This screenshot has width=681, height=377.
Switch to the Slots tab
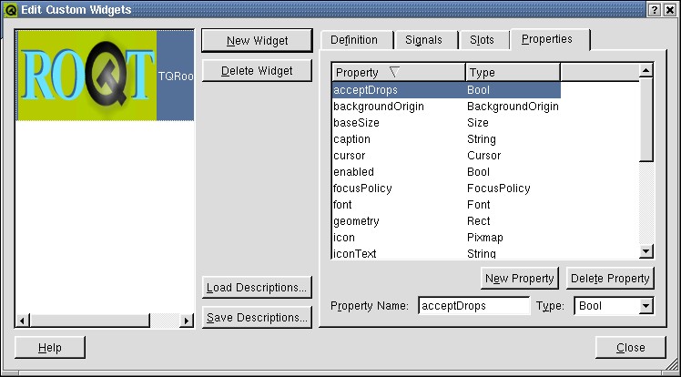click(482, 40)
